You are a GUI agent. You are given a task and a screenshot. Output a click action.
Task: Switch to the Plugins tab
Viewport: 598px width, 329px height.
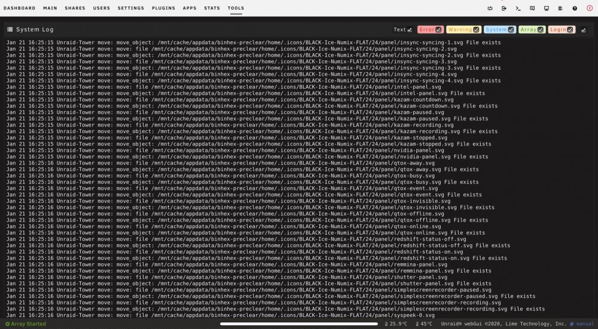pos(163,8)
